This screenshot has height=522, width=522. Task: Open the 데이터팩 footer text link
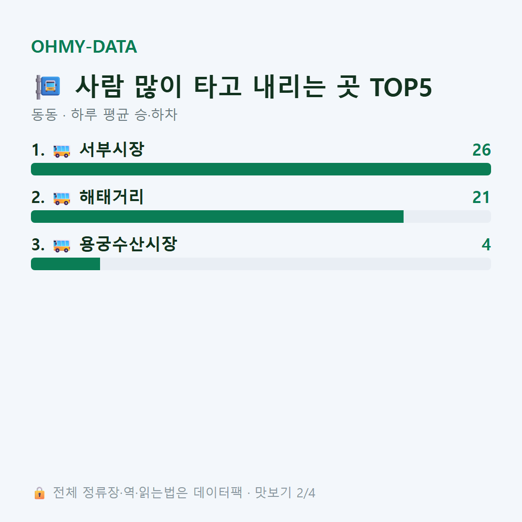coord(217,493)
